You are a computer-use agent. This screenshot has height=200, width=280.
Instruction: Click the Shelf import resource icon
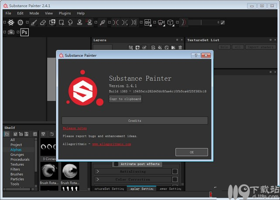[35, 134]
